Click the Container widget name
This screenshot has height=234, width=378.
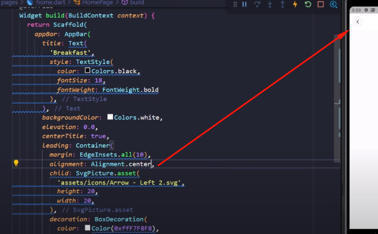point(92,146)
